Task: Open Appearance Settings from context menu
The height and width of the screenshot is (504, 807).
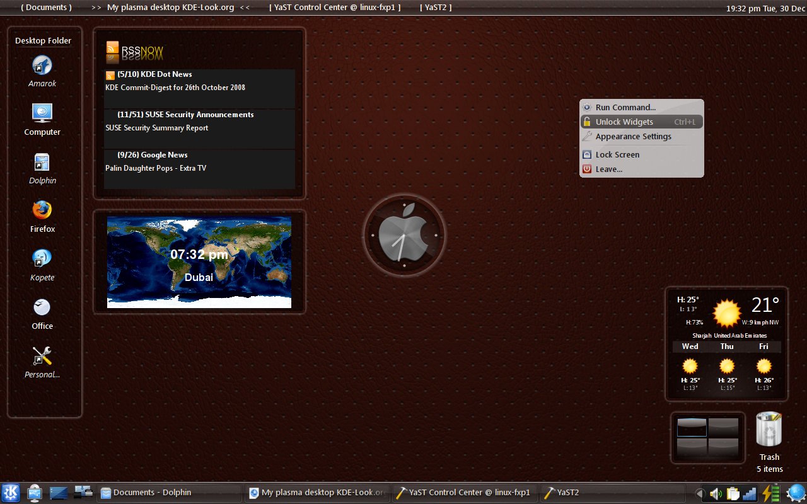Action: tap(641, 136)
